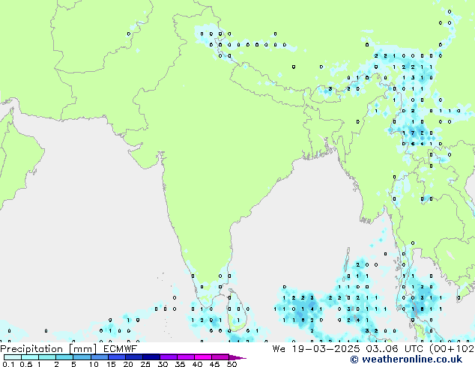Click the "We 19-03-2025 03..06 UTC" timestamp
Viewport: 475px width, 367px height.
point(349,349)
